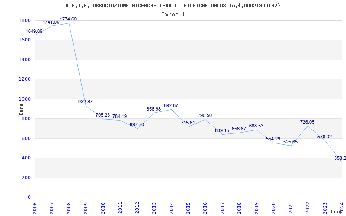346x216 pixels.
Task: Click the 2014 year label
Action: tap(171, 208)
